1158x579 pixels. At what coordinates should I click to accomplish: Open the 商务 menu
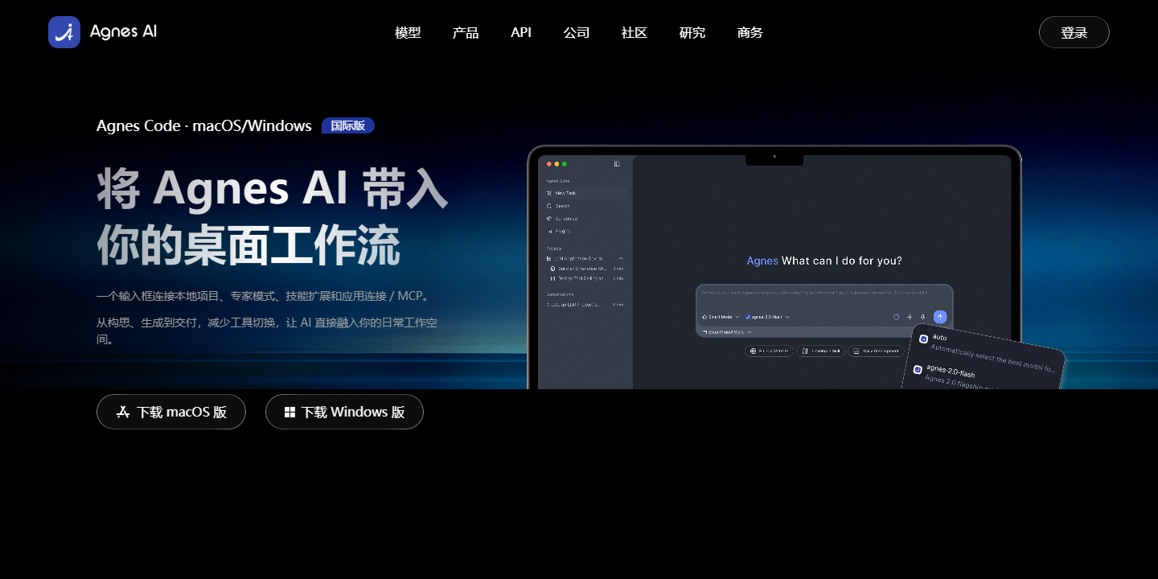750,32
